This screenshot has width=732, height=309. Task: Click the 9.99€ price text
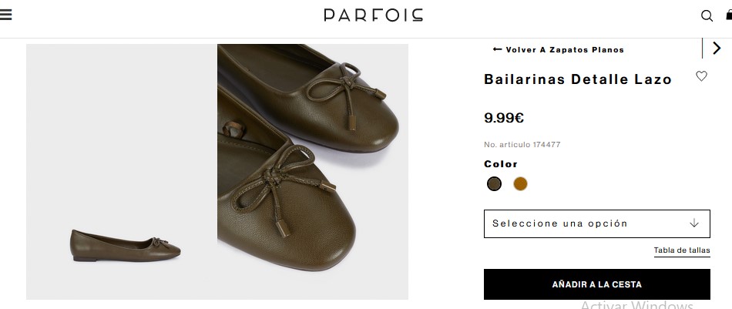click(504, 118)
